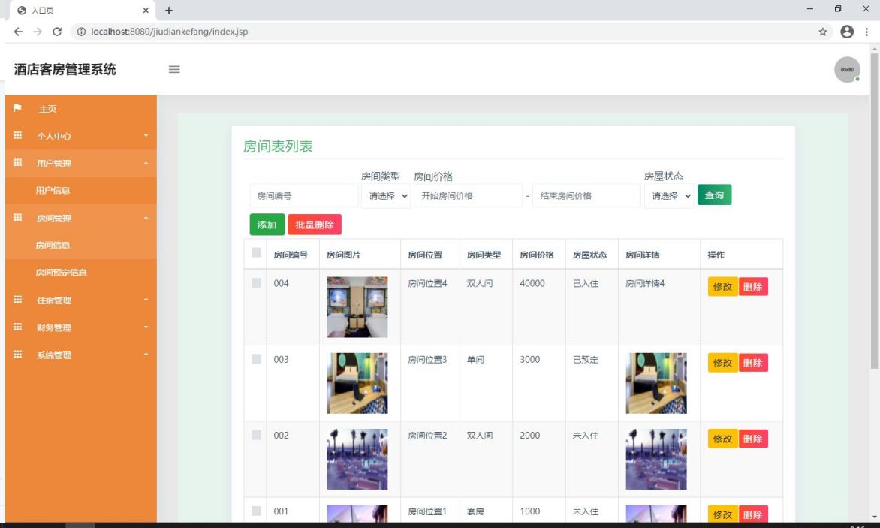Open room 003 picture thumbnail
The height and width of the screenshot is (528, 880).
tap(357, 383)
